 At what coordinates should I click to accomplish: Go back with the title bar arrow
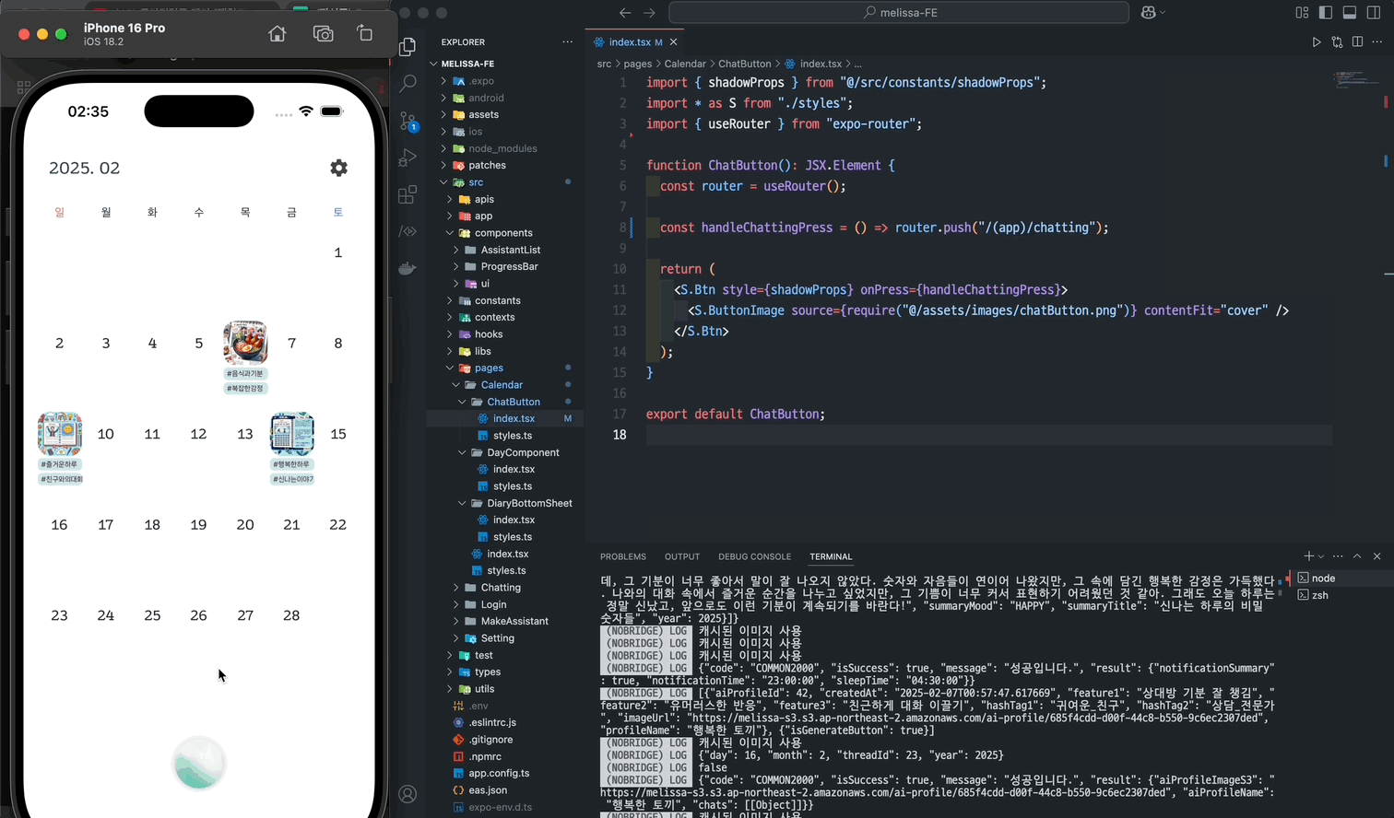[625, 13]
